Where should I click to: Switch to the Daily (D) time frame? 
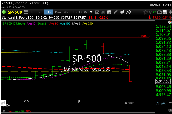pos(80,12)
